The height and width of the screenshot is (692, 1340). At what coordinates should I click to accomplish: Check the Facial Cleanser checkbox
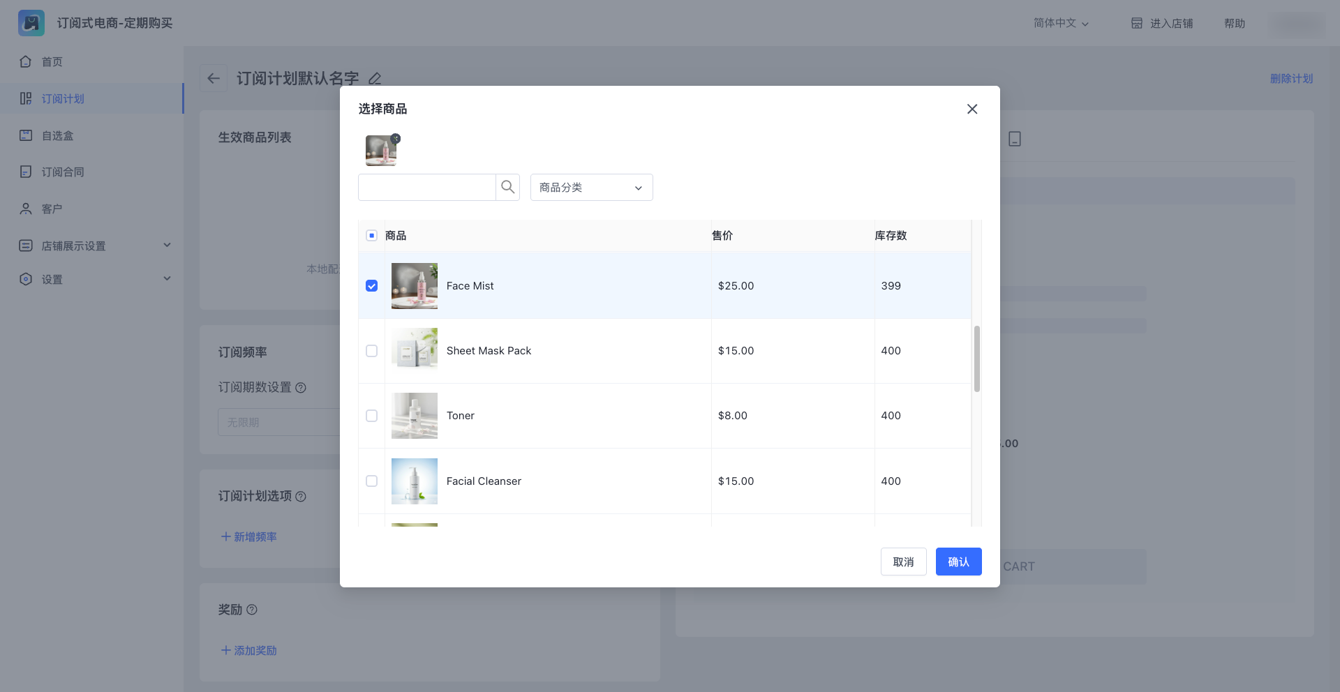[x=371, y=481]
